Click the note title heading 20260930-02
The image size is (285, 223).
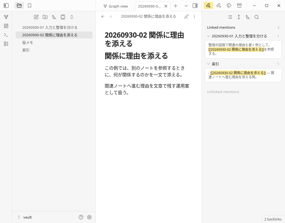(x=144, y=39)
